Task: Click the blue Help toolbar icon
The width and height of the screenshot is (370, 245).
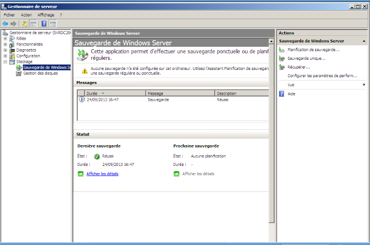Action: (44, 24)
